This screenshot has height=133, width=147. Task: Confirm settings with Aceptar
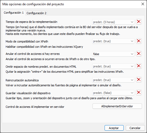(x=114, y=128)
